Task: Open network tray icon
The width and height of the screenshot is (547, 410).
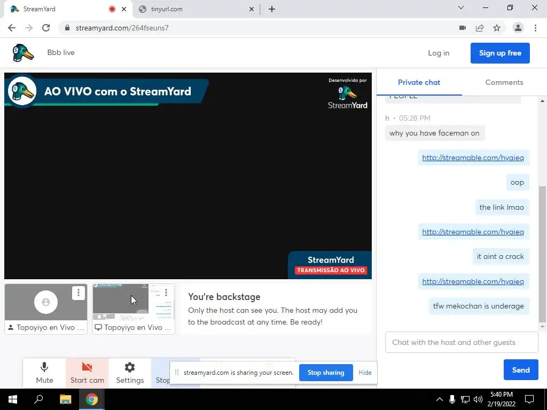Action: click(x=465, y=399)
